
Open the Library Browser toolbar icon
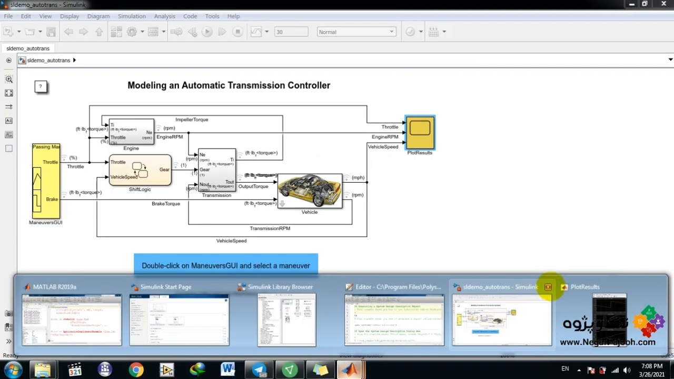tap(116, 32)
